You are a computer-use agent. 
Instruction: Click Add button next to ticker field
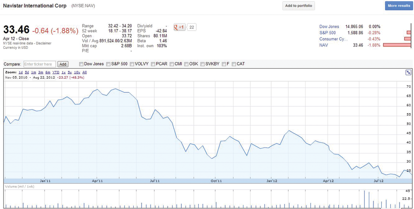(x=63, y=64)
